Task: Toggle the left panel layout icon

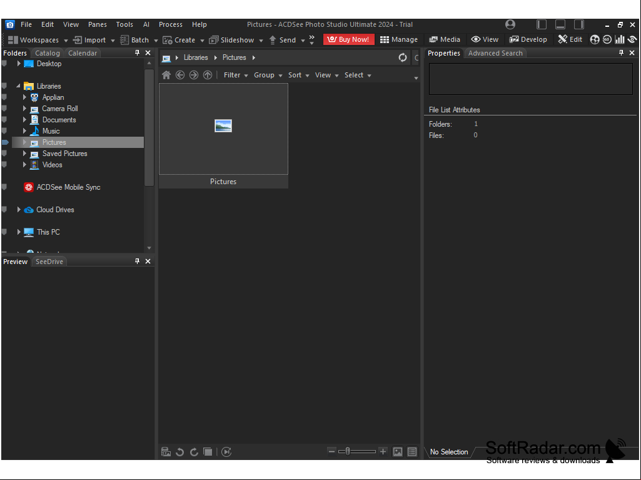Action: [542, 24]
